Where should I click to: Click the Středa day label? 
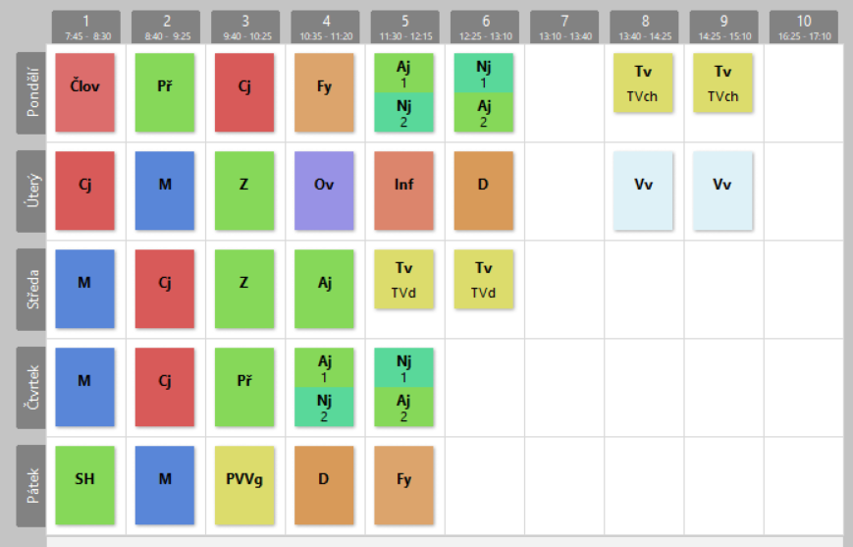pyautogui.click(x=31, y=290)
